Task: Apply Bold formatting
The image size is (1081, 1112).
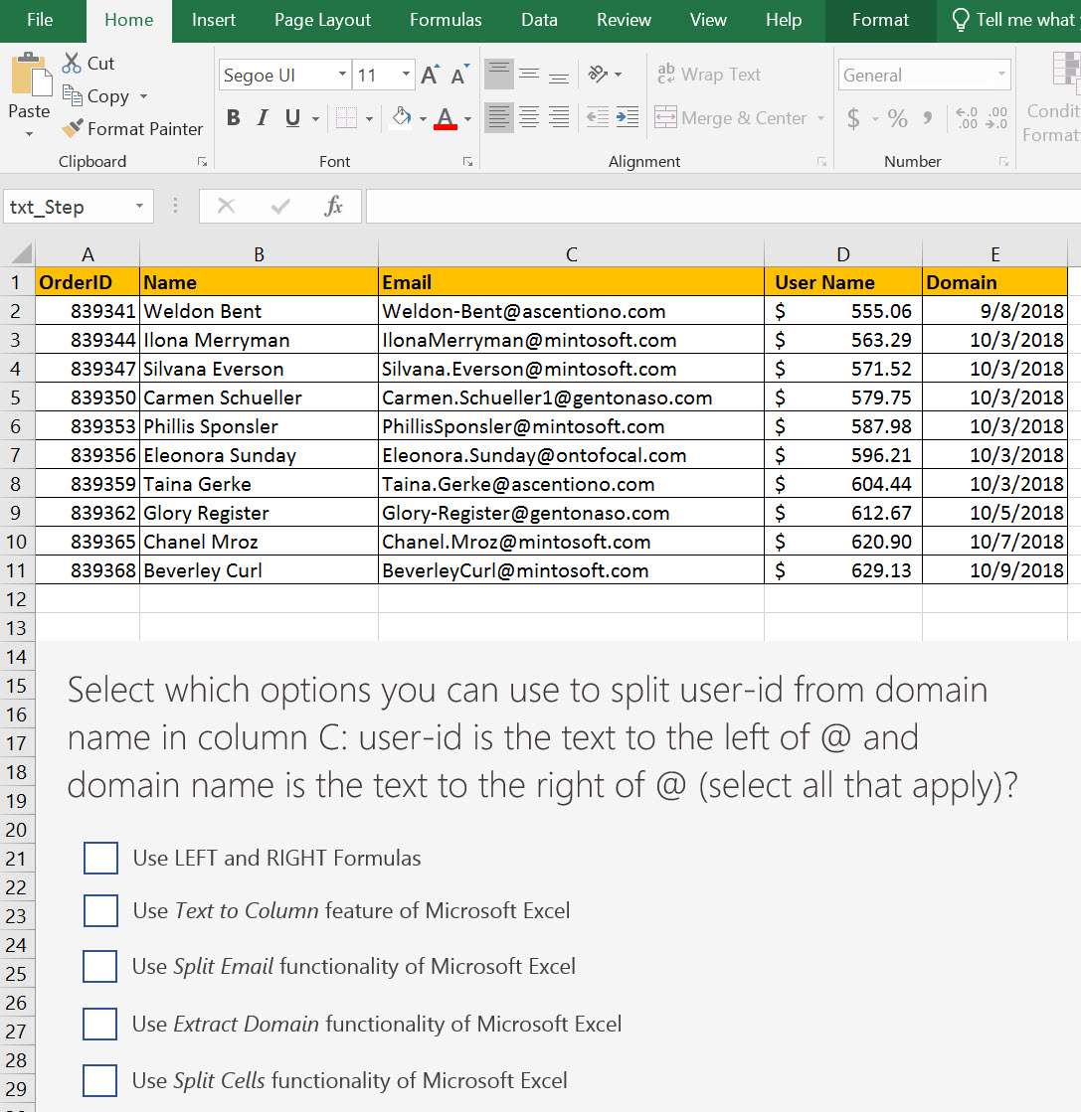Action: click(234, 117)
